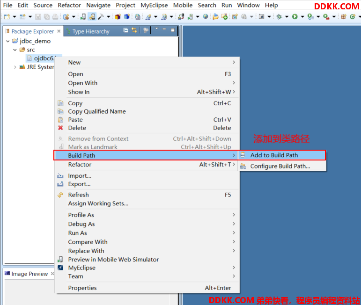Click the yellow-purple cube package icon

[118, 16]
